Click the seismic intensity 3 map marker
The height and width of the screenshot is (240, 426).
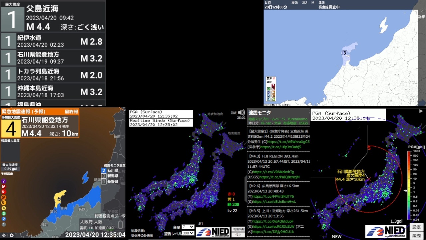tap(345, 53)
